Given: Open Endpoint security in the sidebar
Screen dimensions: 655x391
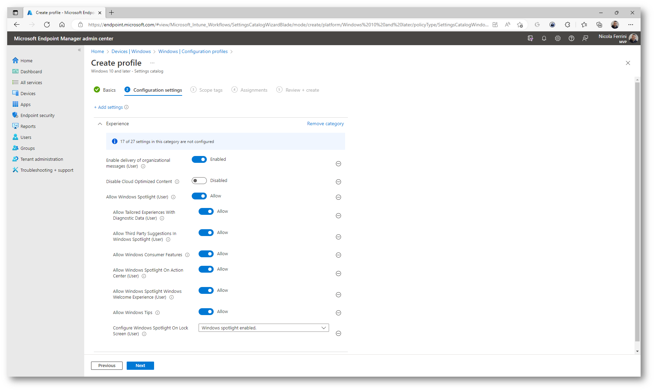Looking at the screenshot, I should tap(34, 115).
